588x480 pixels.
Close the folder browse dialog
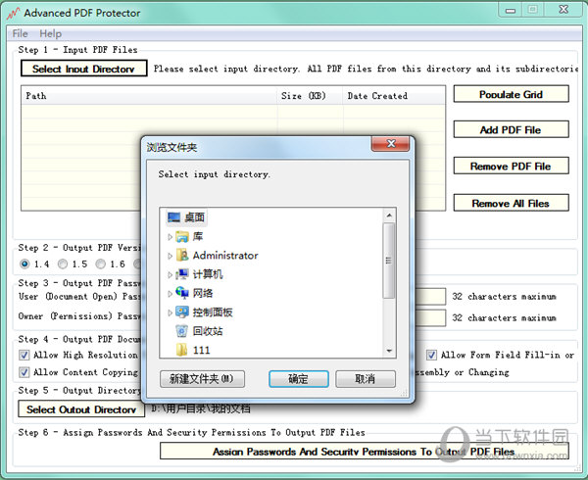coord(391,144)
